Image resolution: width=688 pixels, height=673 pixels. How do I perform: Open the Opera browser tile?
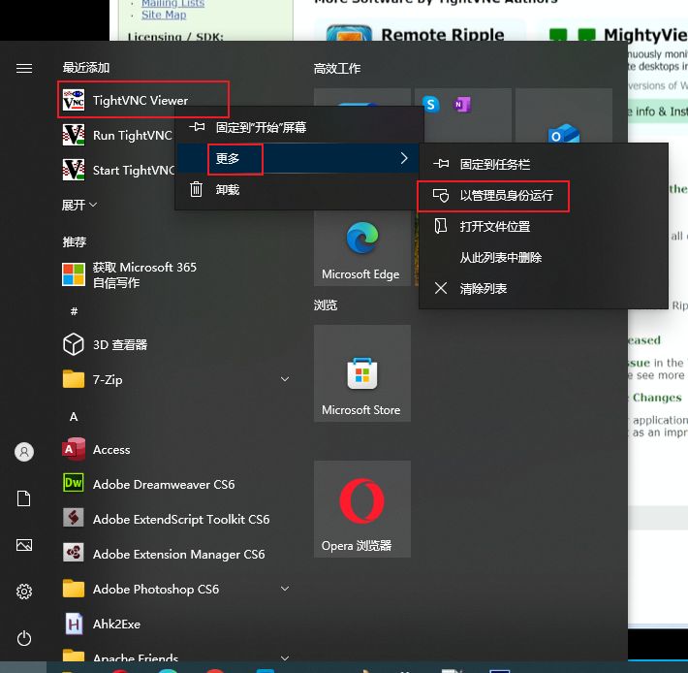tap(362, 509)
